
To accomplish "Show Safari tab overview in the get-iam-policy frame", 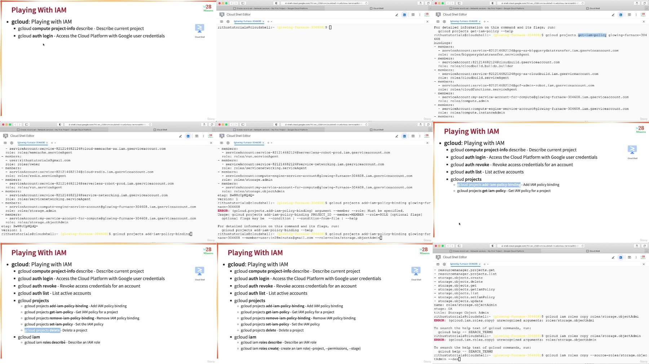I will (x=645, y=3).
